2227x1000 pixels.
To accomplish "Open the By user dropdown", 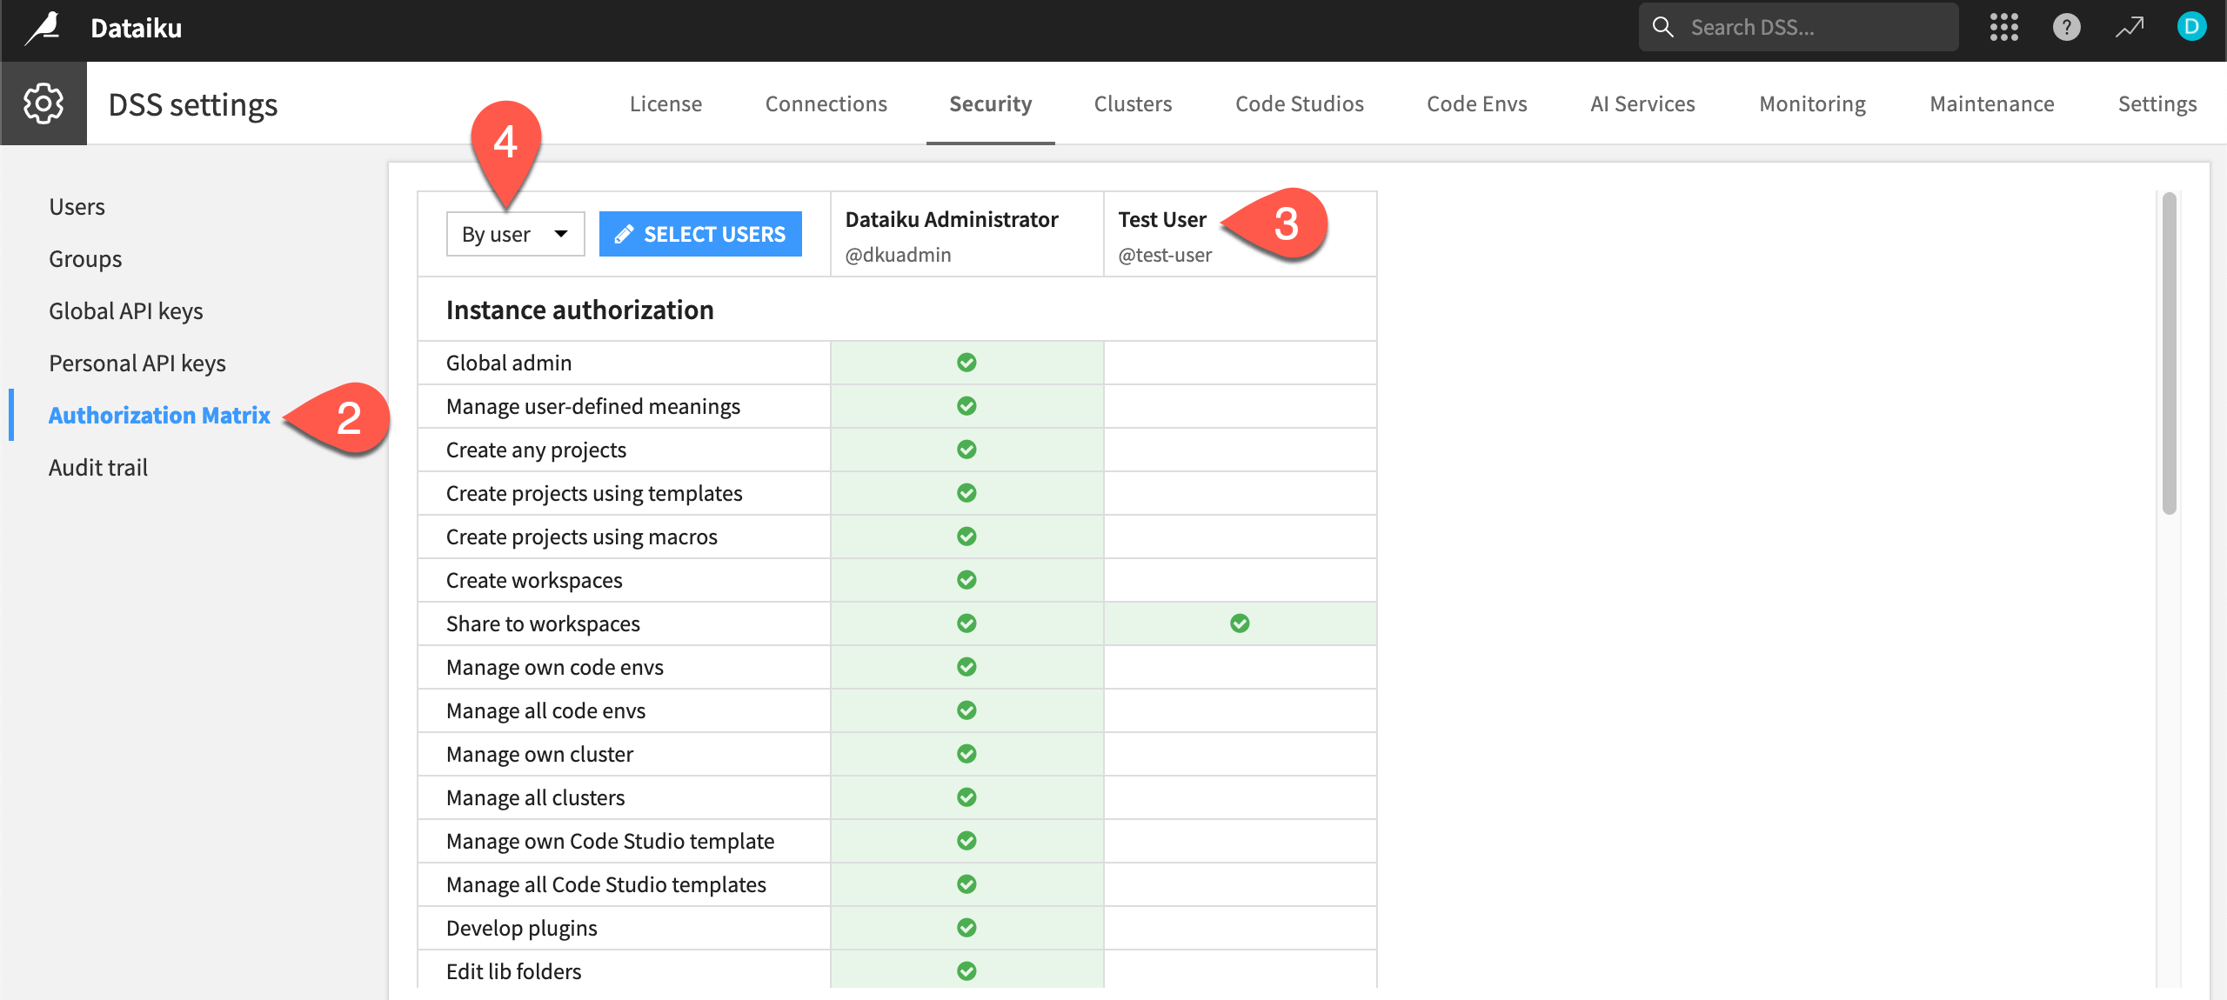I will (515, 234).
